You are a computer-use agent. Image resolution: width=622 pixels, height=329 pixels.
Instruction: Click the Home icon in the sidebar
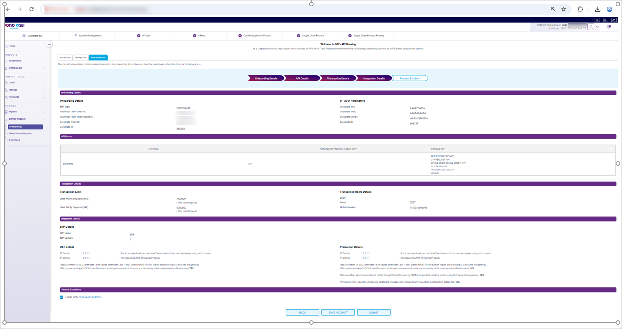[x=6, y=46]
